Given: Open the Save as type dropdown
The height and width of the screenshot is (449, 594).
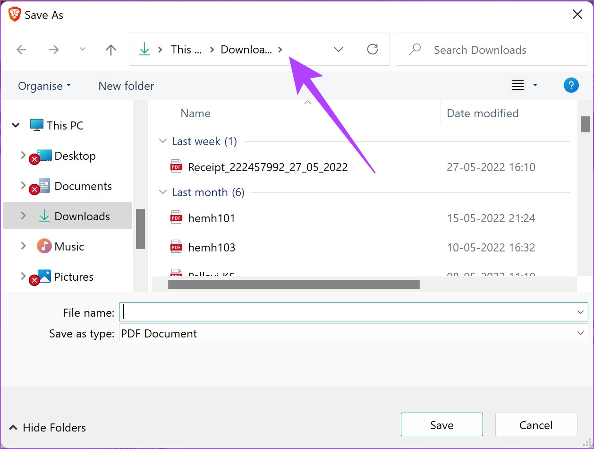Looking at the screenshot, I should 580,333.
